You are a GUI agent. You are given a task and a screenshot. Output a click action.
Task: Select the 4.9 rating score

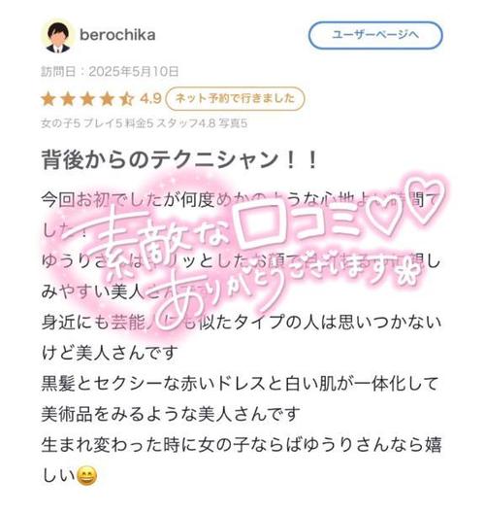(x=150, y=98)
